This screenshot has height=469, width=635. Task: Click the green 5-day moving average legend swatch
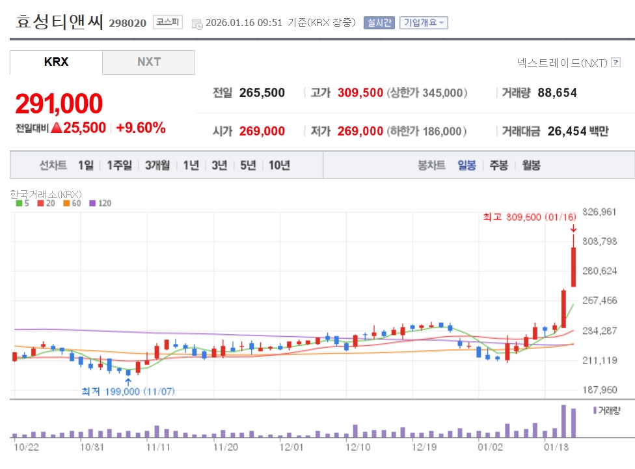pos(19,203)
